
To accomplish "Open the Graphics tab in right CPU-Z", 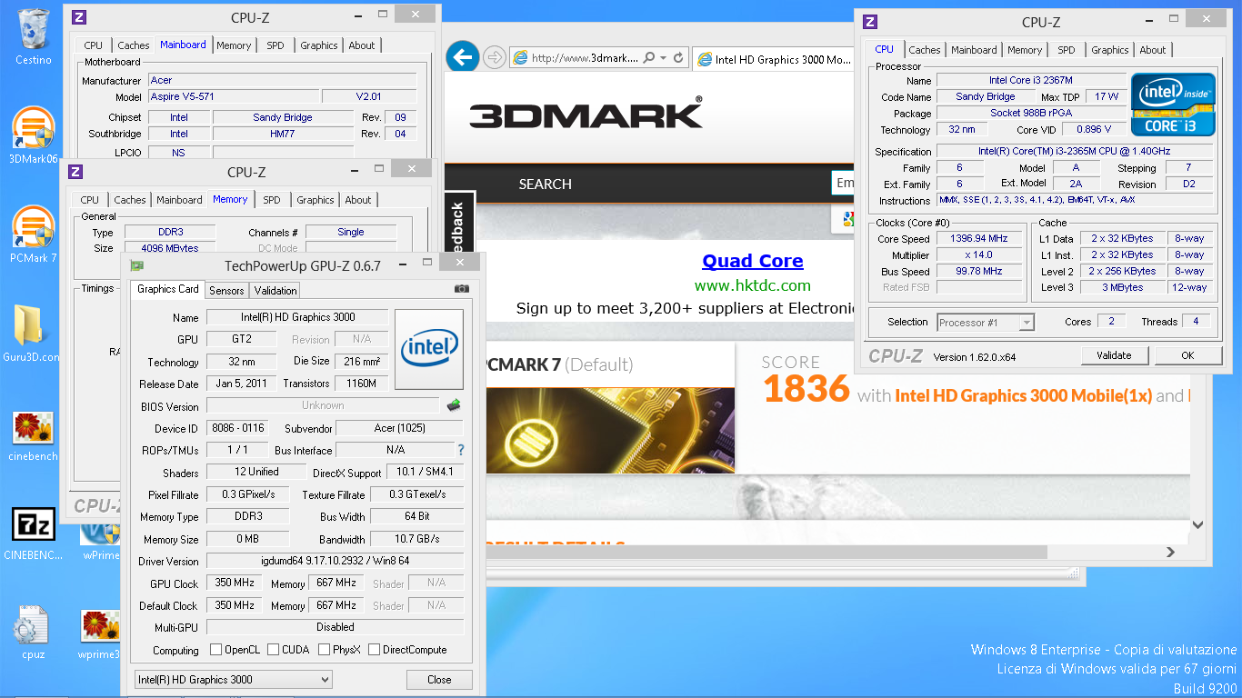I will pyautogui.click(x=1110, y=50).
